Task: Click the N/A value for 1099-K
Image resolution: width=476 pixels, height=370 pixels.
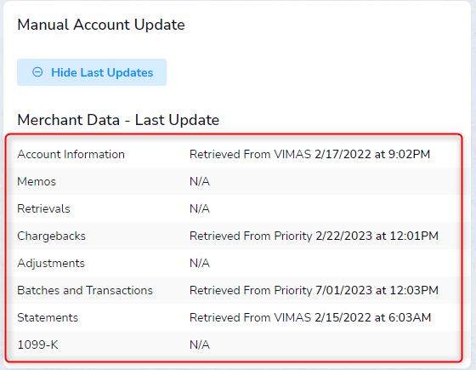Action: tap(200, 345)
